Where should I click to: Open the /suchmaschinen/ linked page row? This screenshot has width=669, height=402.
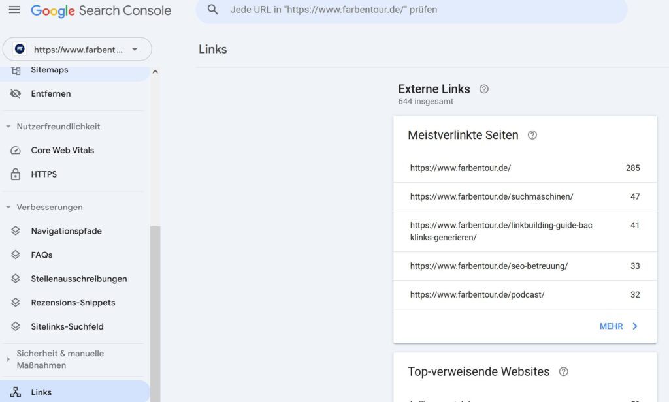coord(525,196)
